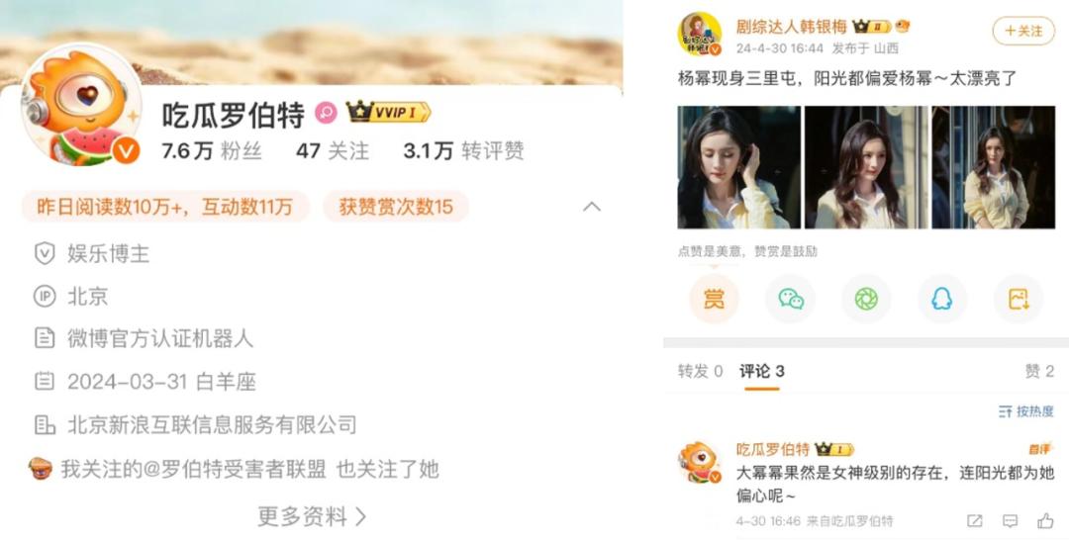Save image with download icon

coord(1019,299)
